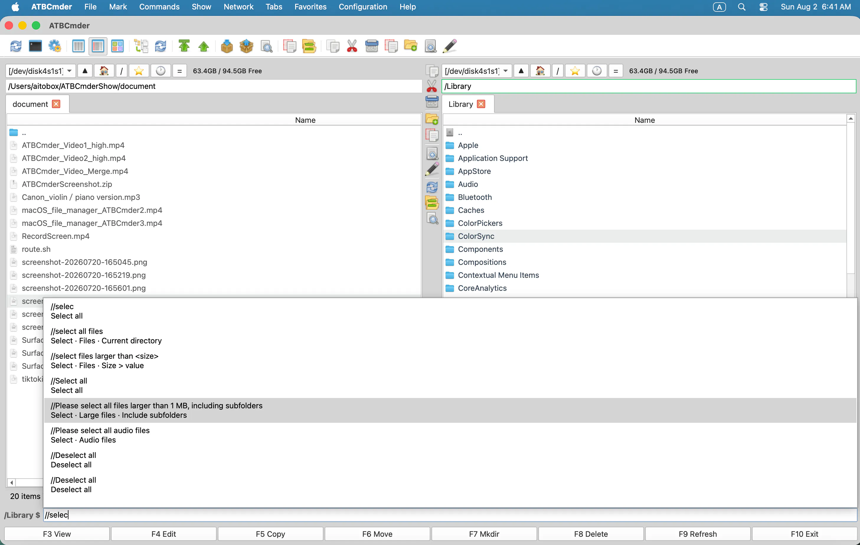
Task: Click the right panel /Library path field
Action: coord(649,86)
